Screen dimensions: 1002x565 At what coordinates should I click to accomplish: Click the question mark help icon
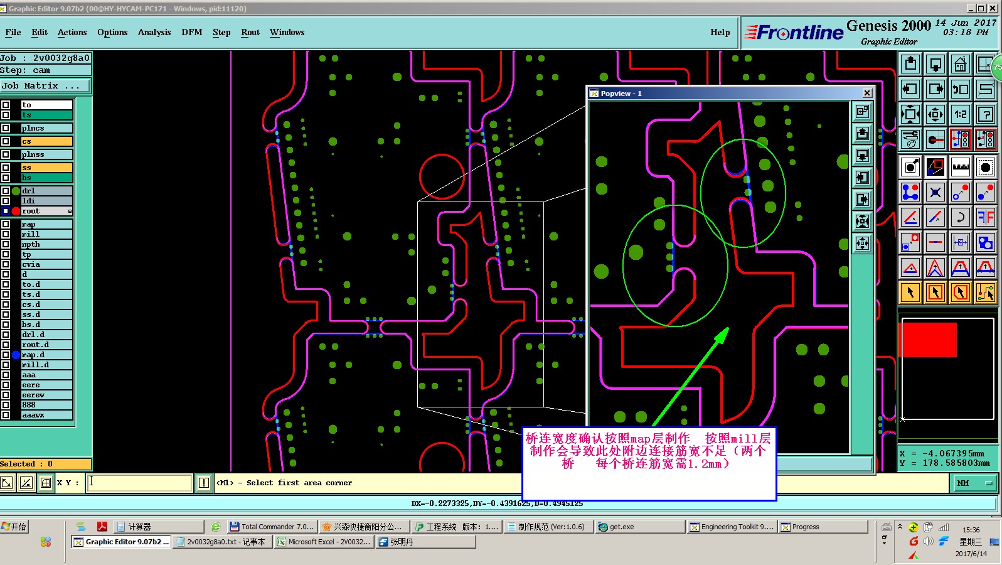pos(986,114)
